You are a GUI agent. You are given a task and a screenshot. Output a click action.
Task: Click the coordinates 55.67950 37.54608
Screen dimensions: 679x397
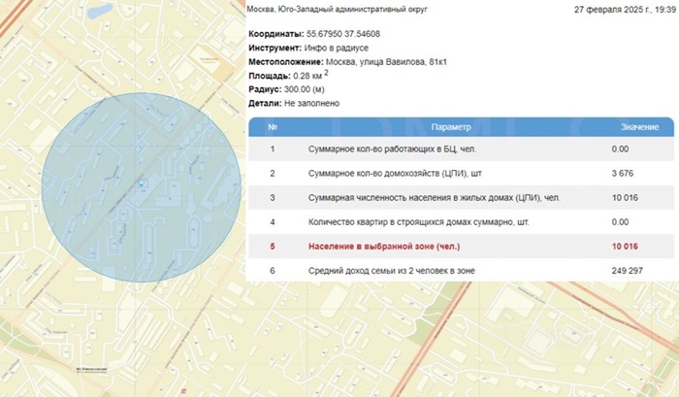click(x=335, y=35)
